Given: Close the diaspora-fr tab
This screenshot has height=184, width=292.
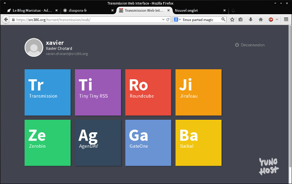Looking at the screenshot, I should pyautogui.click(x=113, y=10).
